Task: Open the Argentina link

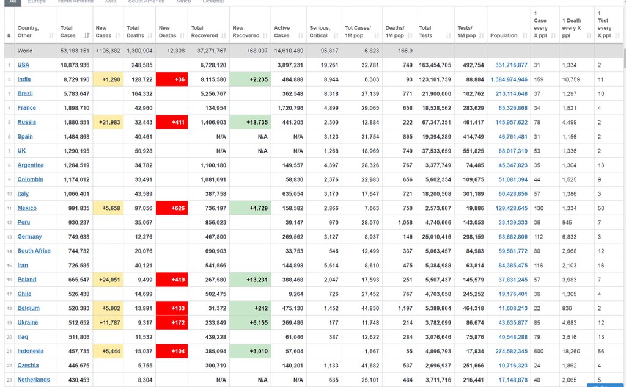Action: [x=31, y=165]
